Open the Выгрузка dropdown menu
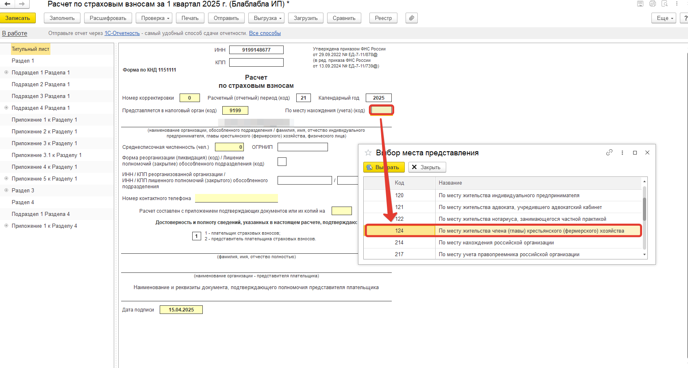 click(x=267, y=18)
